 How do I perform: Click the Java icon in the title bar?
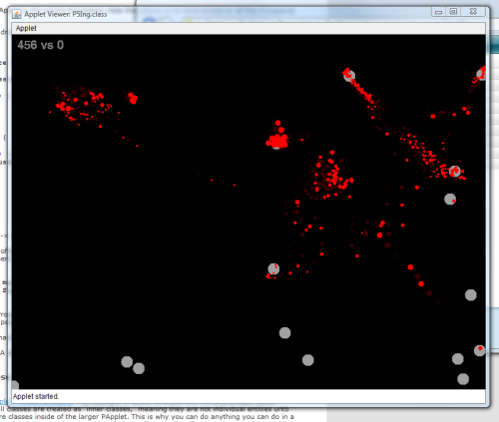(16, 14)
